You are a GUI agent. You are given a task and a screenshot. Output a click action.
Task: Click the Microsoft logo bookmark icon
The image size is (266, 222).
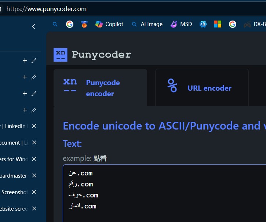(x=218, y=24)
